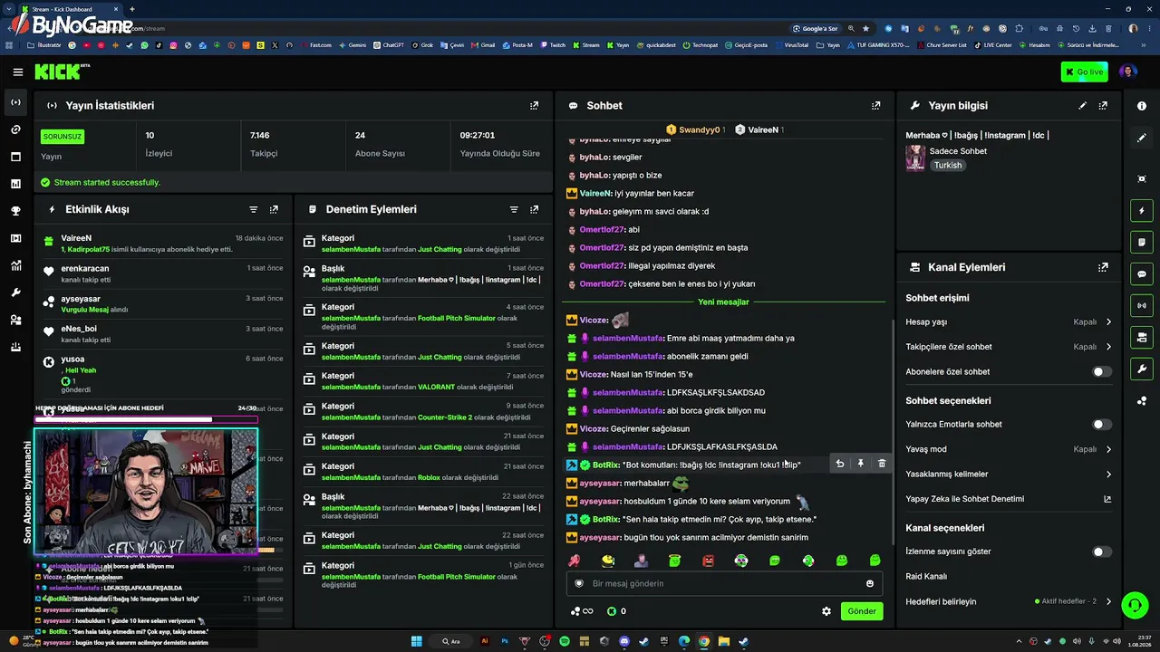The image size is (1160, 652).
Task: Pop out the Denetim Eylemleri panel
Action: coord(534,209)
